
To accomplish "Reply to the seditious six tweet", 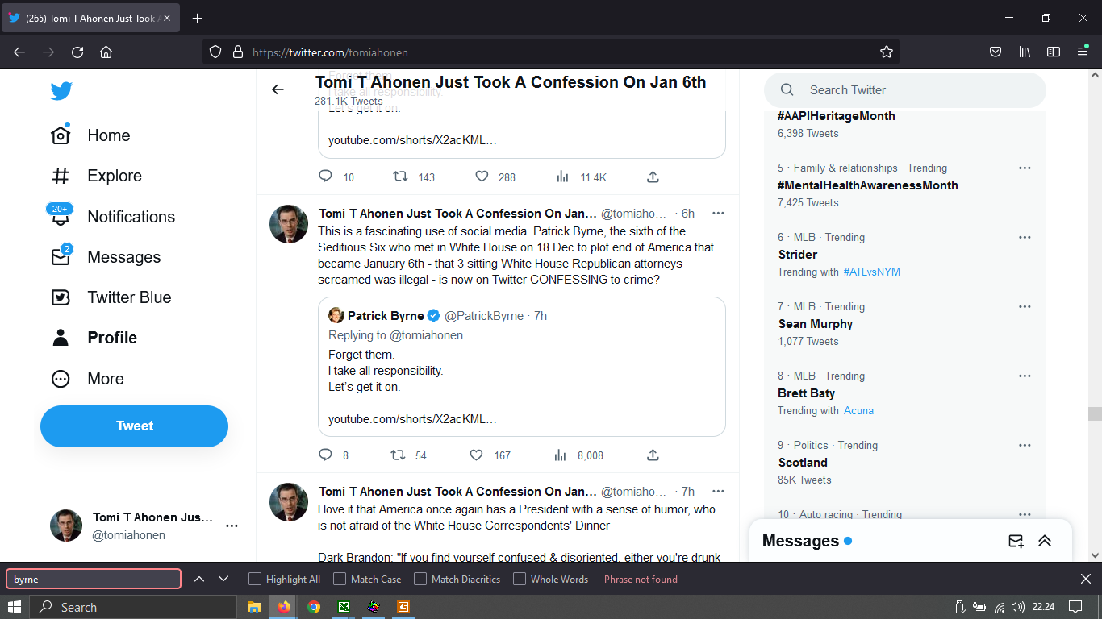I will click(x=325, y=455).
